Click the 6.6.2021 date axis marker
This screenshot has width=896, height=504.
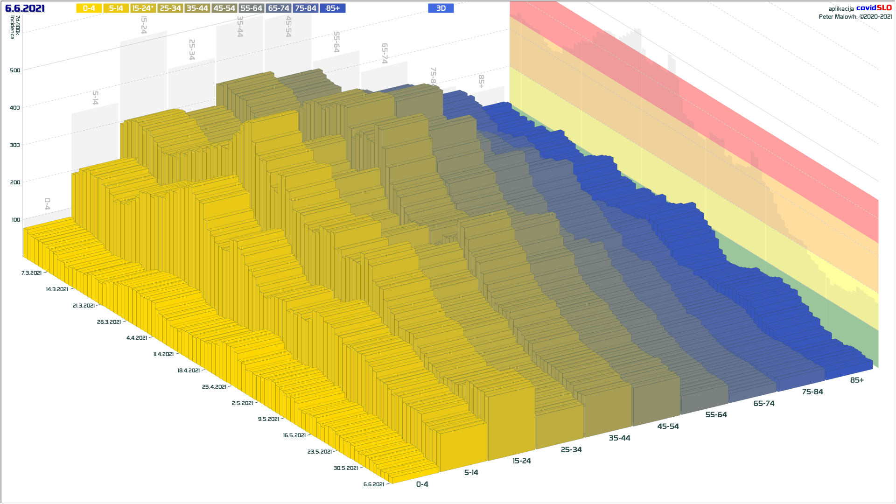pos(374,484)
